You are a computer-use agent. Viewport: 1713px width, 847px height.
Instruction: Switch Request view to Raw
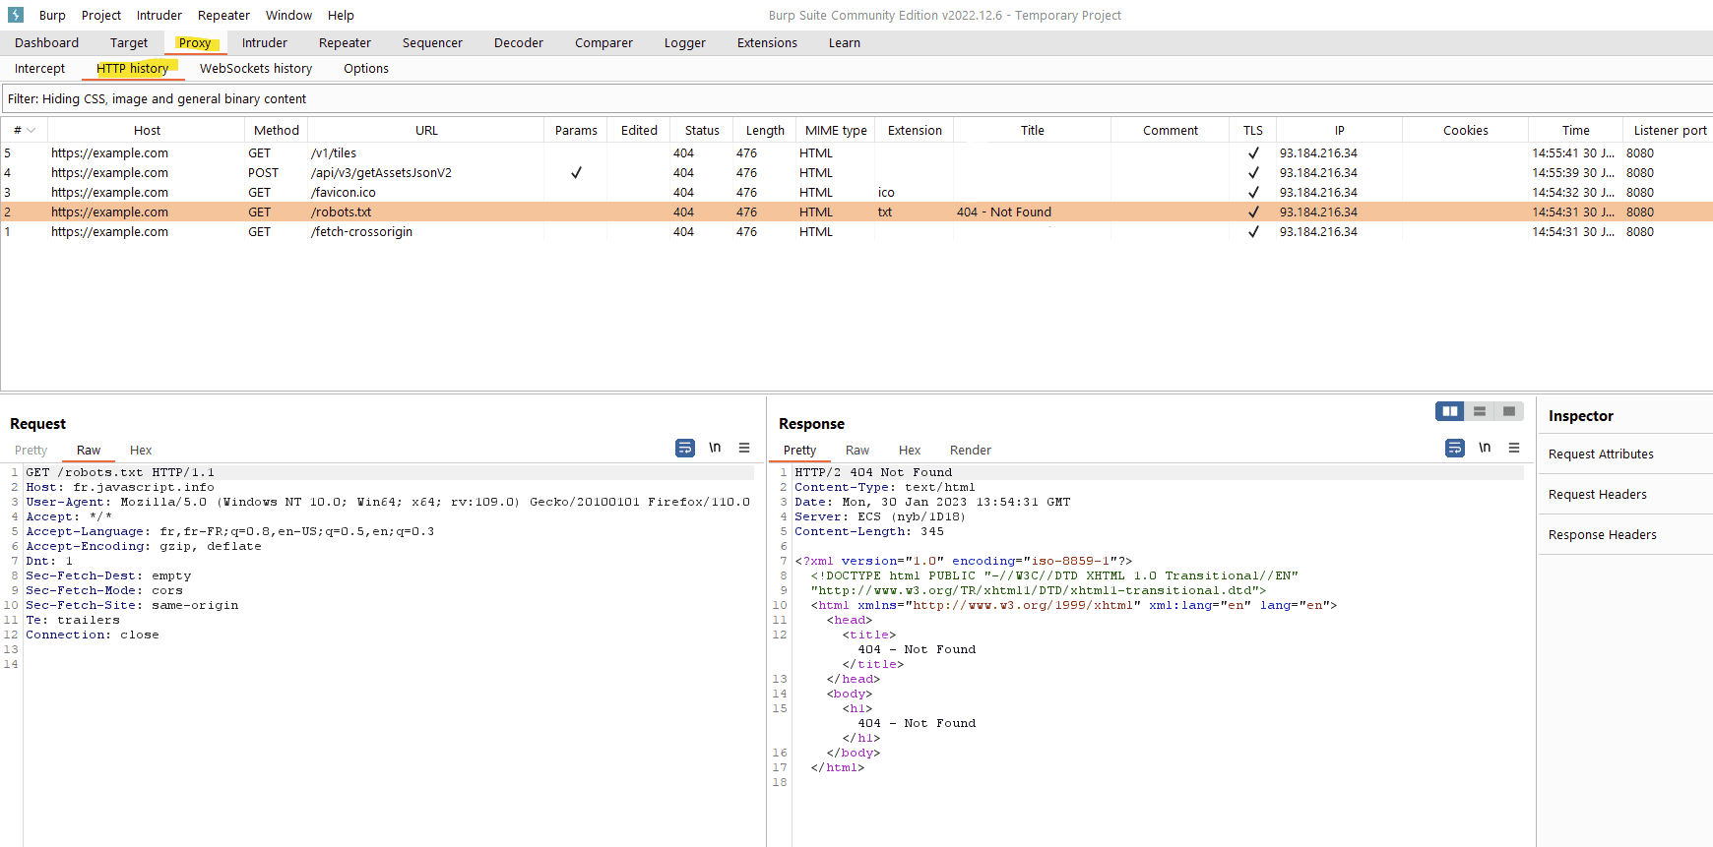pyautogui.click(x=89, y=451)
